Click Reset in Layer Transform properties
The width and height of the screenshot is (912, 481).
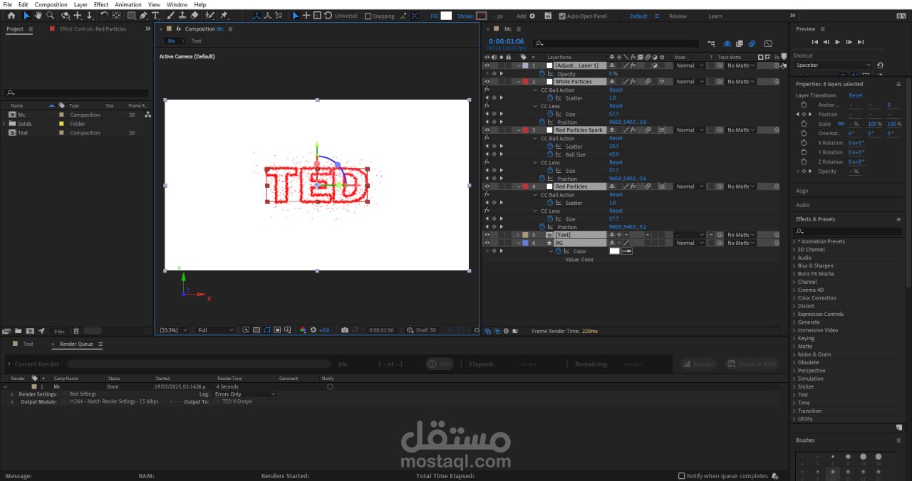856,95
